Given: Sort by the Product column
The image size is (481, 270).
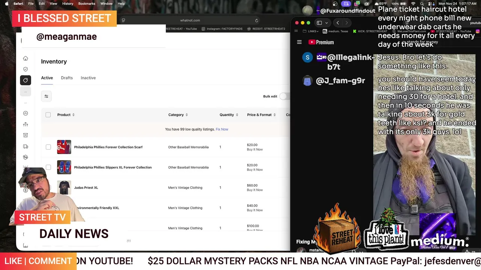Looking at the screenshot, I should pyautogui.click(x=66, y=115).
